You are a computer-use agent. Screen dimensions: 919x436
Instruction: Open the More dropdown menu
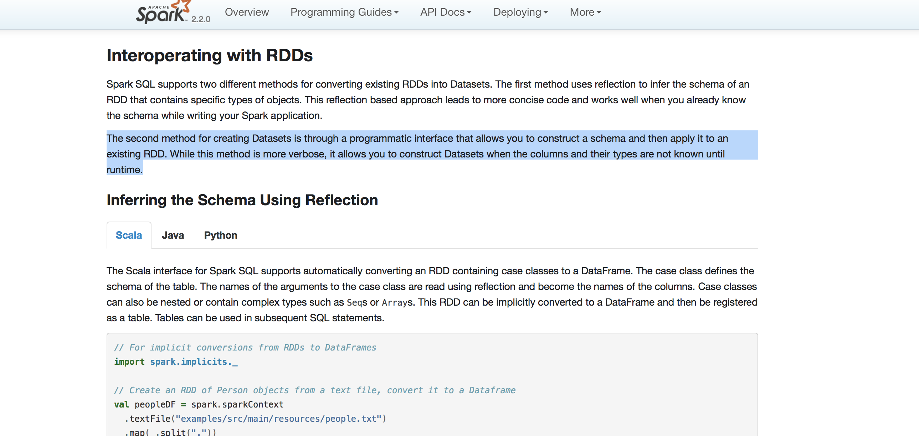(x=585, y=12)
